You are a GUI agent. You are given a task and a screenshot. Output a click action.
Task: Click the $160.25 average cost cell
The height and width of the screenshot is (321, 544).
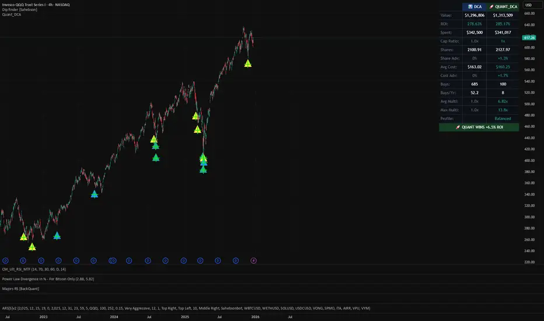click(503, 67)
